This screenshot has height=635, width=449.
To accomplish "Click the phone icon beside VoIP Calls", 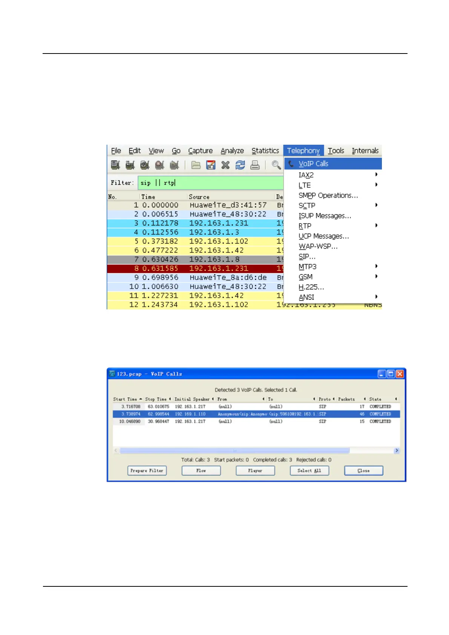I will click(x=291, y=164).
